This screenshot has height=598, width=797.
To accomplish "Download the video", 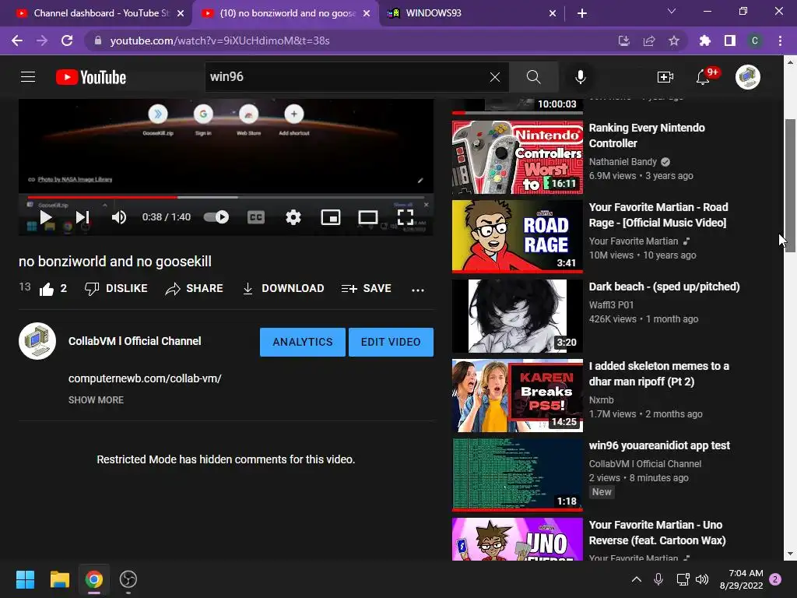I will coord(283,288).
